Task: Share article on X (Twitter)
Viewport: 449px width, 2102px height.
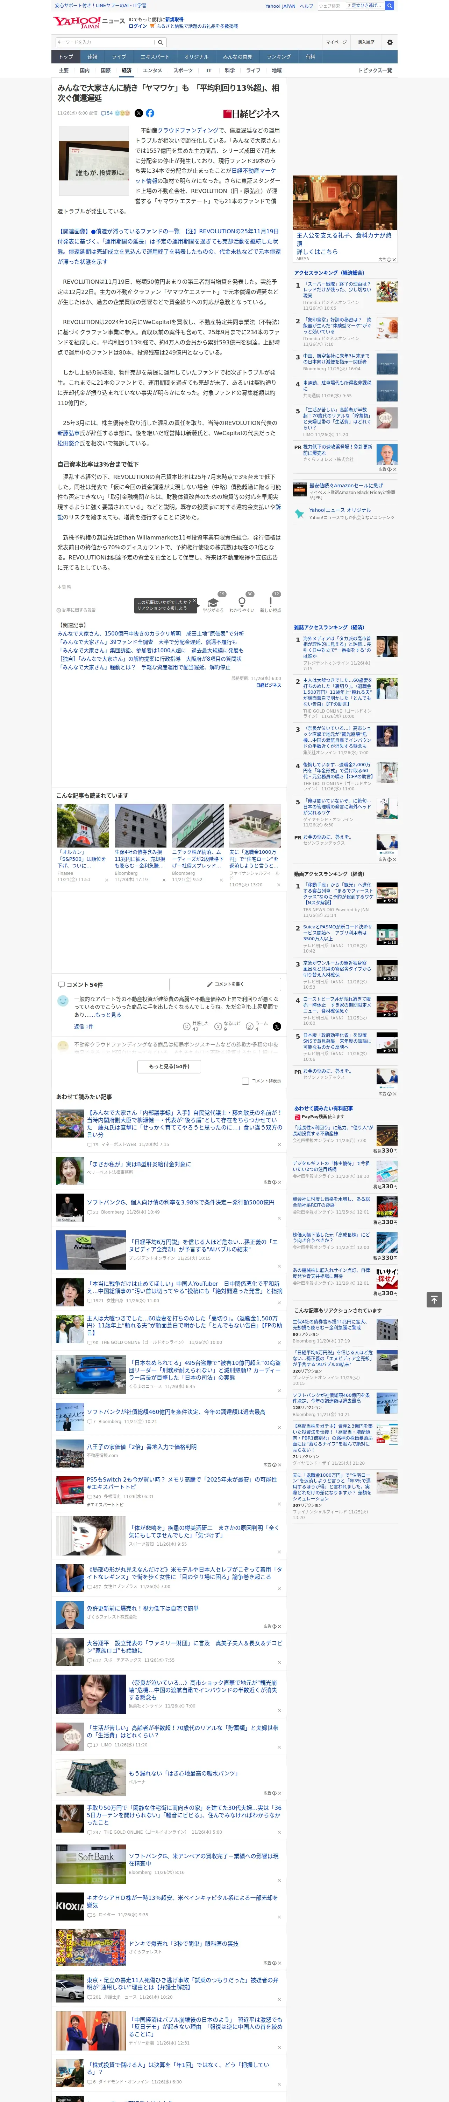Action: point(138,114)
